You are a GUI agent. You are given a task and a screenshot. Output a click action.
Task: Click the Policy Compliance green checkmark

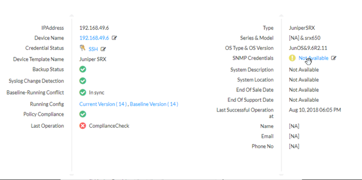pos(83,114)
